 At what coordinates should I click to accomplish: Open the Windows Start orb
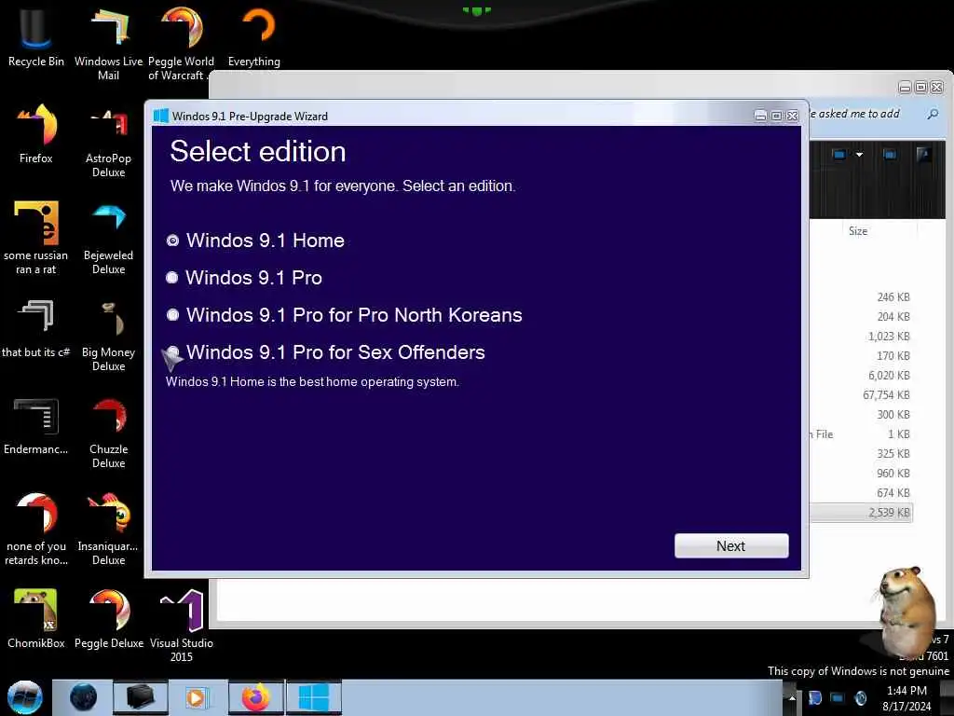[x=25, y=697]
